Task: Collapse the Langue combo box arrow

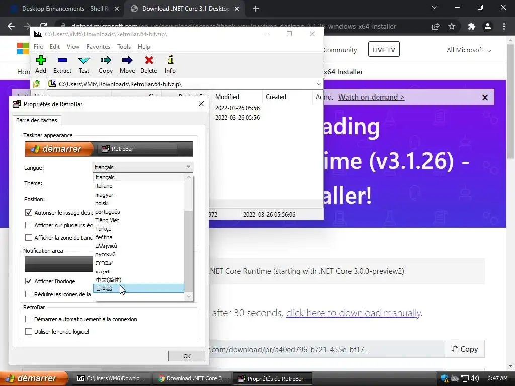Action: click(188, 167)
